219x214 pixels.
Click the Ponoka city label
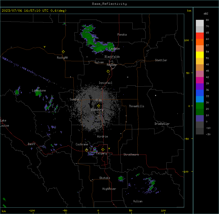pos(122,35)
